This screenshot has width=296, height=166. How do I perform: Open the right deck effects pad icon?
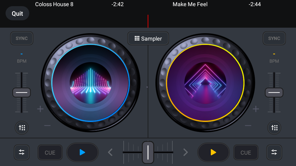(274, 128)
